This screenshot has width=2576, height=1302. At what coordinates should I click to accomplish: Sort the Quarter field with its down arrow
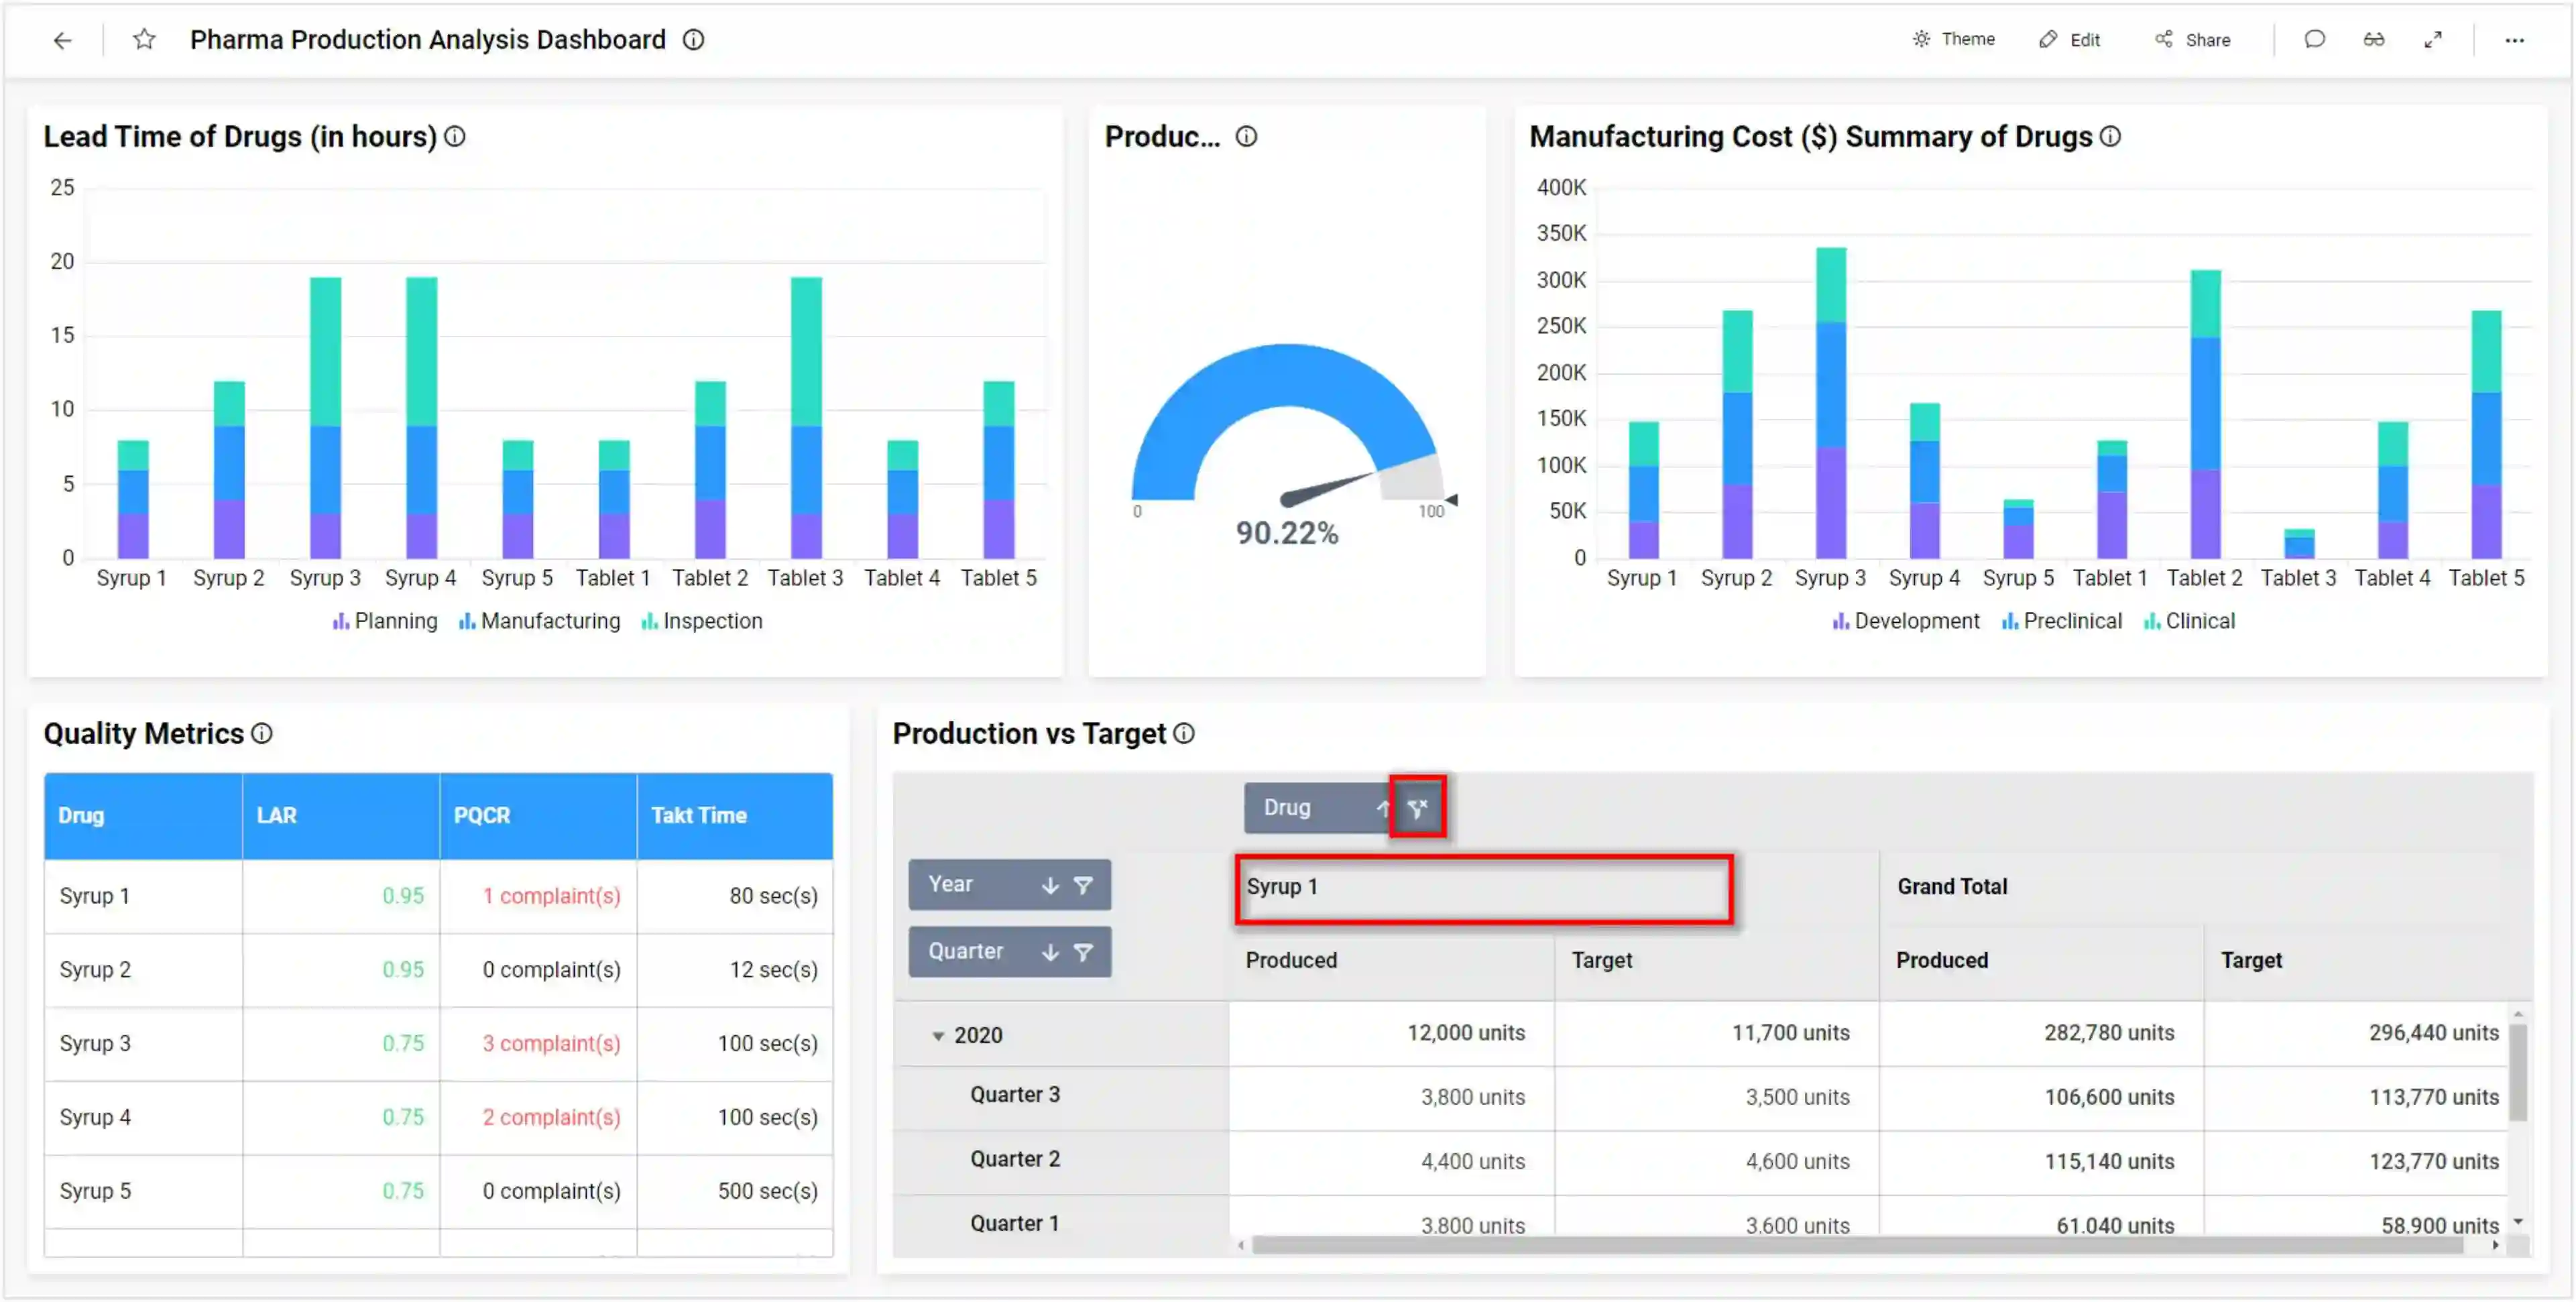click(x=1050, y=951)
